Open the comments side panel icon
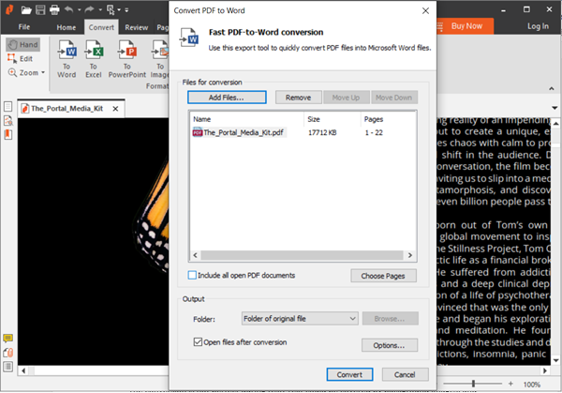This screenshot has width=562, height=393. (x=7, y=338)
